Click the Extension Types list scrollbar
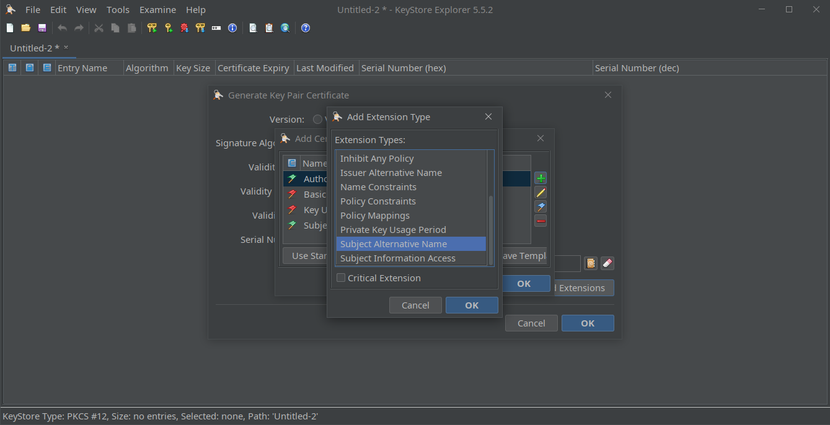The image size is (830, 425). click(491, 229)
